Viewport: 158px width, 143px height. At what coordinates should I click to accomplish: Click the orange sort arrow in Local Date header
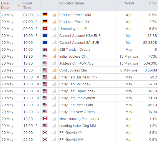(19, 6)
